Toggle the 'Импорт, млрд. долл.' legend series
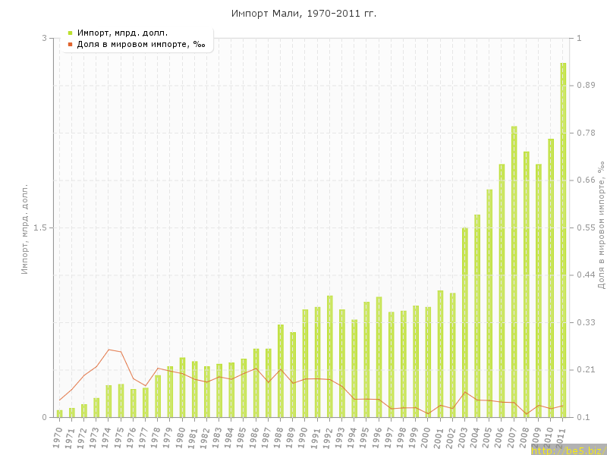The width and height of the screenshot is (607, 455). pyautogui.click(x=122, y=33)
